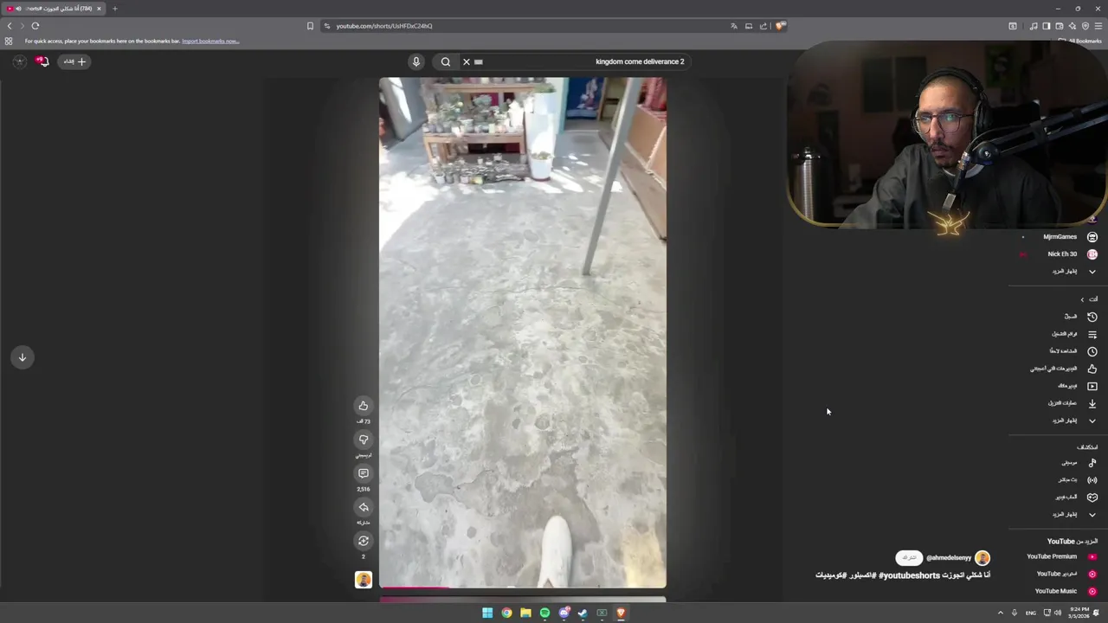
Task: Open the translate icon in the address bar
Action: tap(734, 26)
